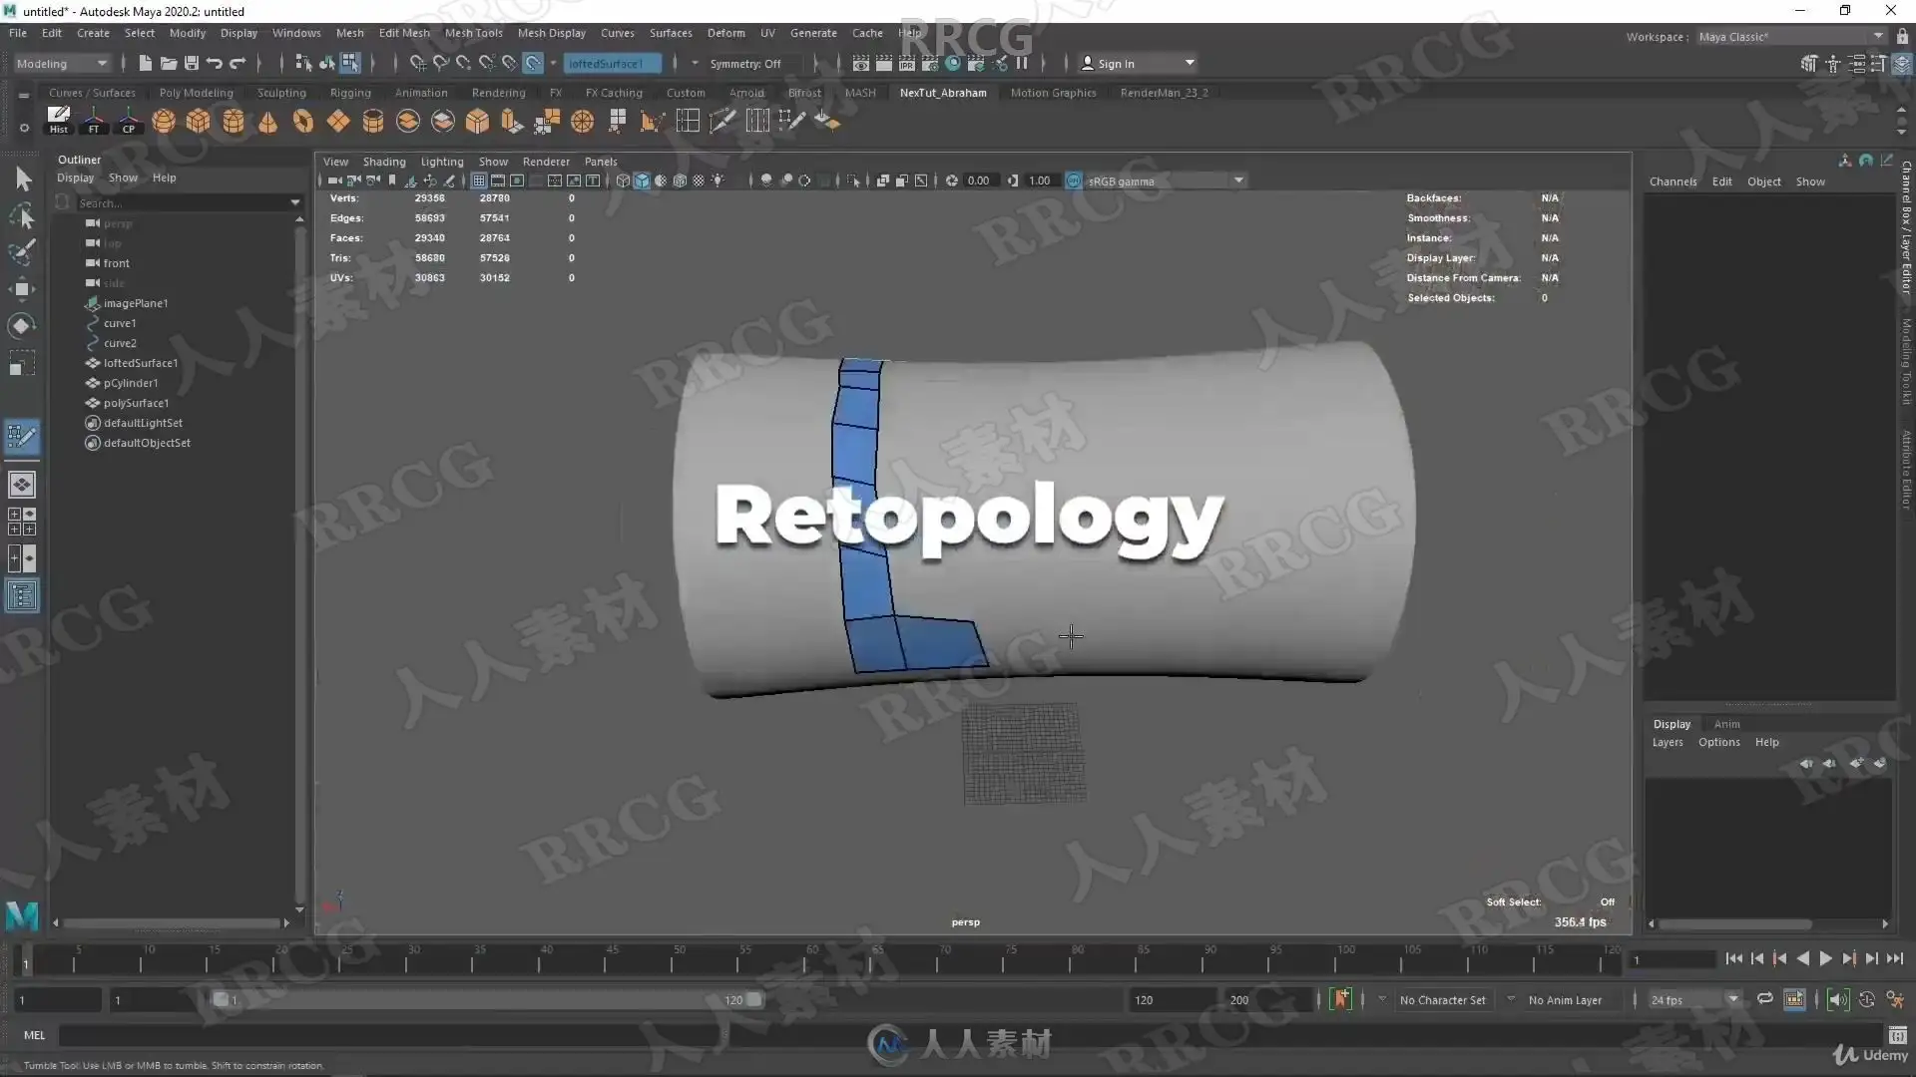
Task: Open Channel Box Channels menu
Action: pyautogui.click(x=1673, y=181)
